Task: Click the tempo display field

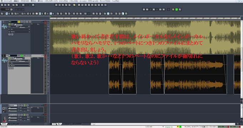Action: (x=5, y=9)
